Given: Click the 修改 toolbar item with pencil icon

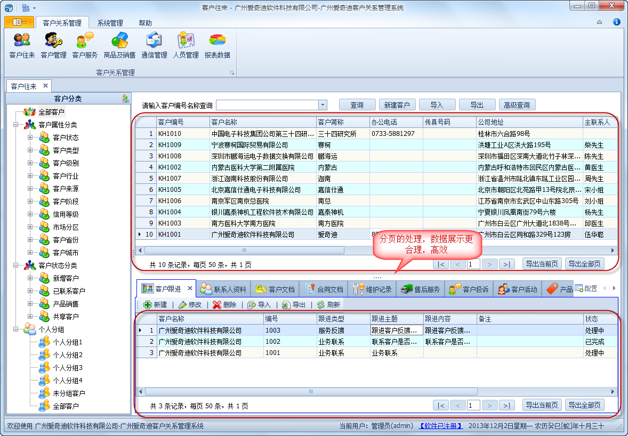Looking at the screenshot, I should click(x=190, y=305).
